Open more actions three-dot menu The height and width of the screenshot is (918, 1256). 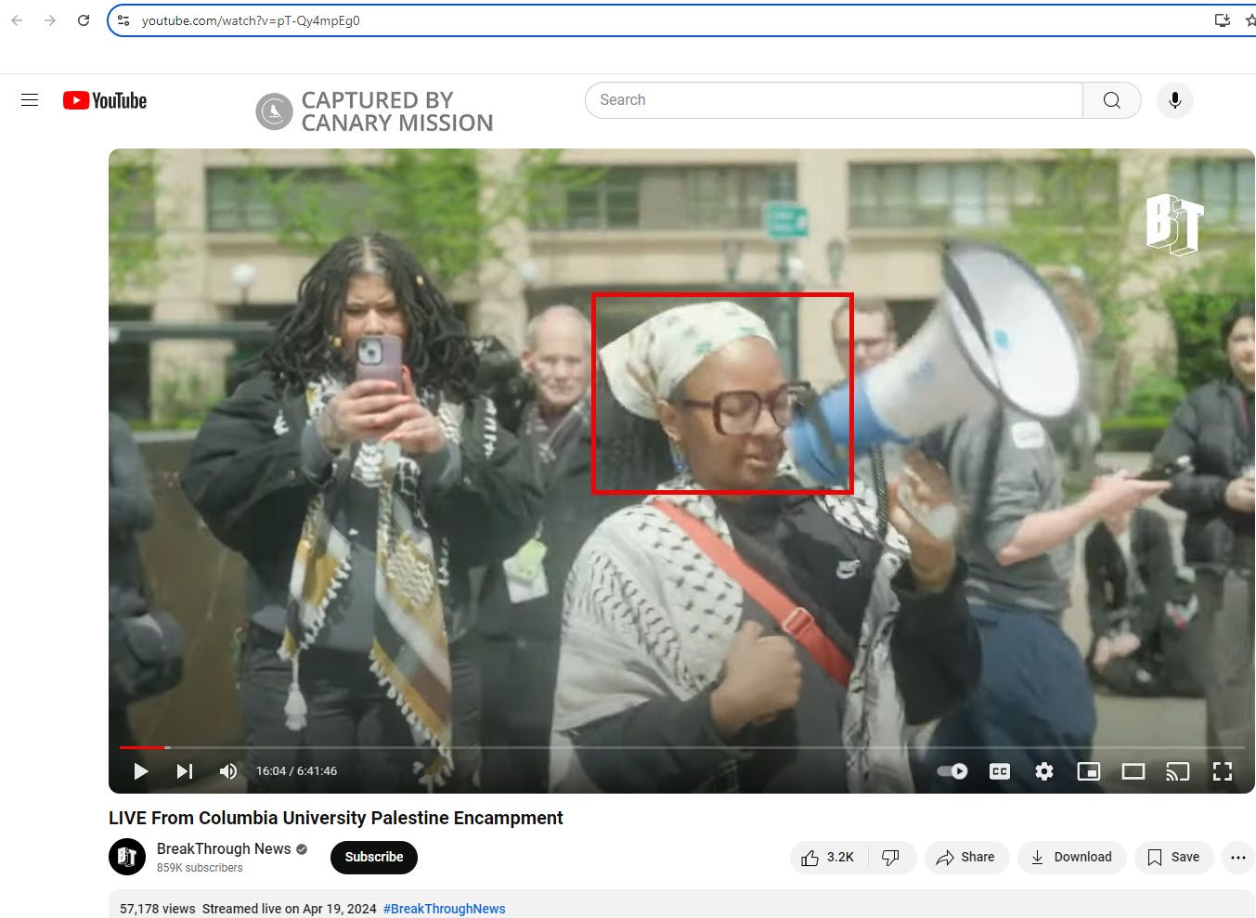[1238, 858]
